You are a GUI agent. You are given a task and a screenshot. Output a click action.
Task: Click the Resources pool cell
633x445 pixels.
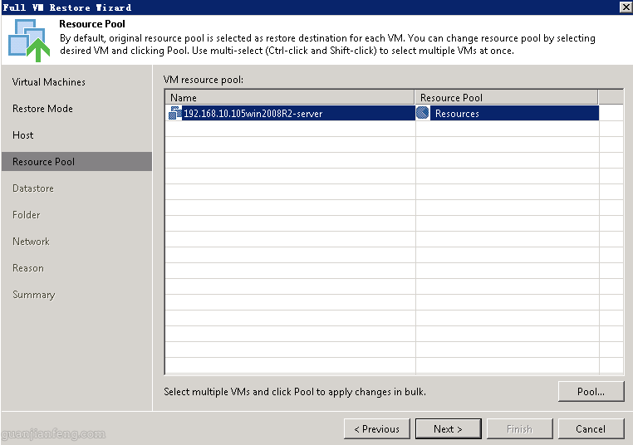point(508,113)
